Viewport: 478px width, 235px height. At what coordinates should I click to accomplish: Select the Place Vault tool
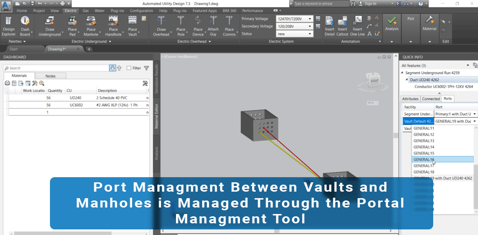(132, 26)
